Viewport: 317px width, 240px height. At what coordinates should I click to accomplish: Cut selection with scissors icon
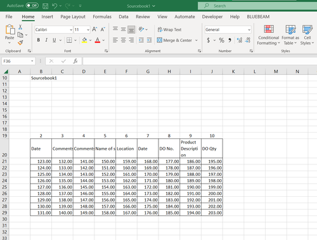[20, 27]
